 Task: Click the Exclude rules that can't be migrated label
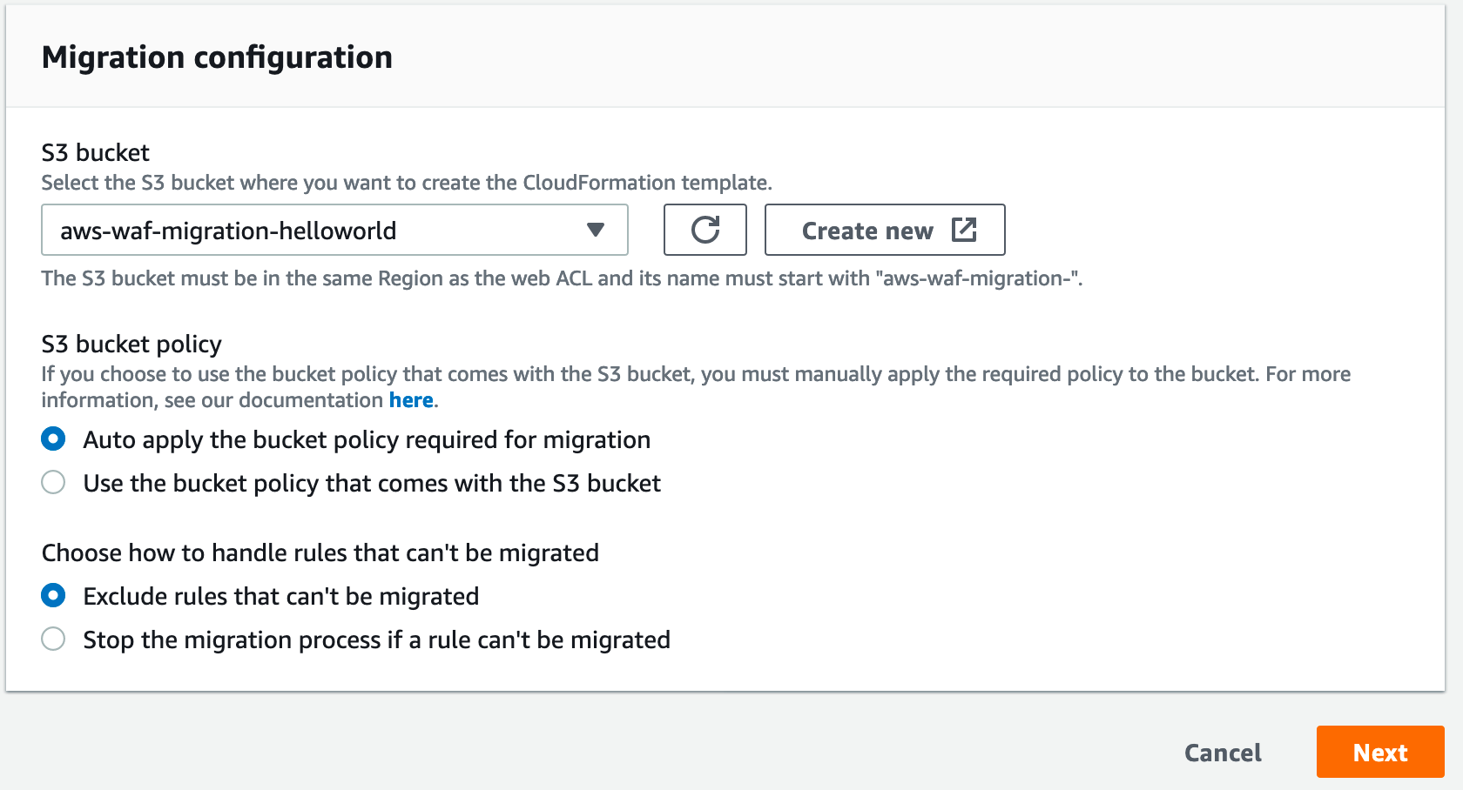coord(280,596)
